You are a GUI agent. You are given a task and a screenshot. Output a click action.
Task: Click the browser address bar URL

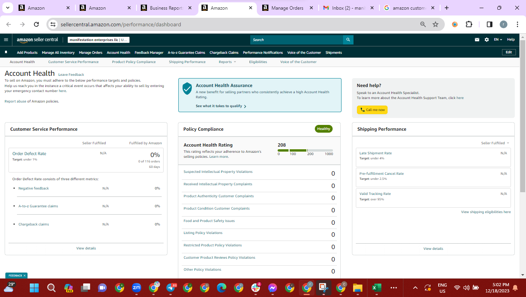(x=121, y=24)
